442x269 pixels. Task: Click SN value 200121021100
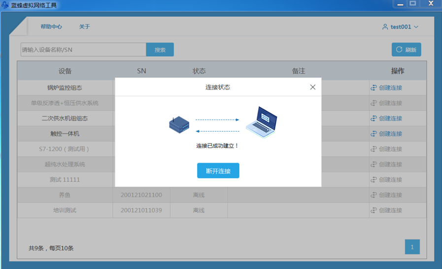point(141,195)
